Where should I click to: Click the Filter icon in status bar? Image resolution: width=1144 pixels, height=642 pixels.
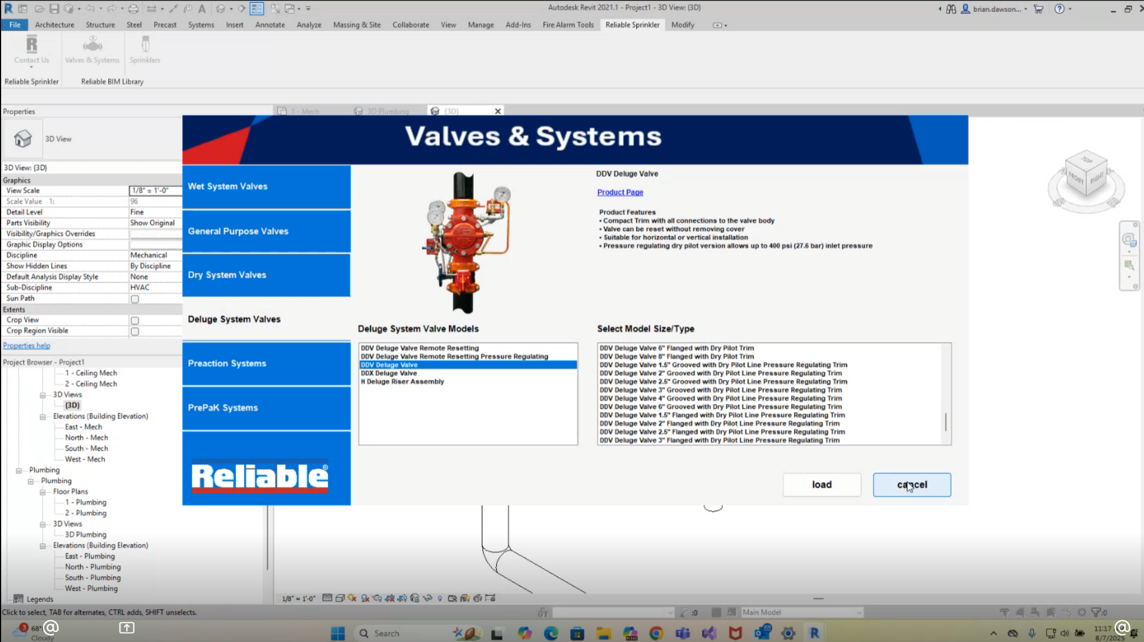(x=1097, y=612)
